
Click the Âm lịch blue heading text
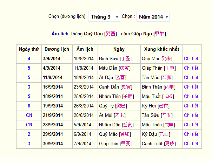[60, 34]
